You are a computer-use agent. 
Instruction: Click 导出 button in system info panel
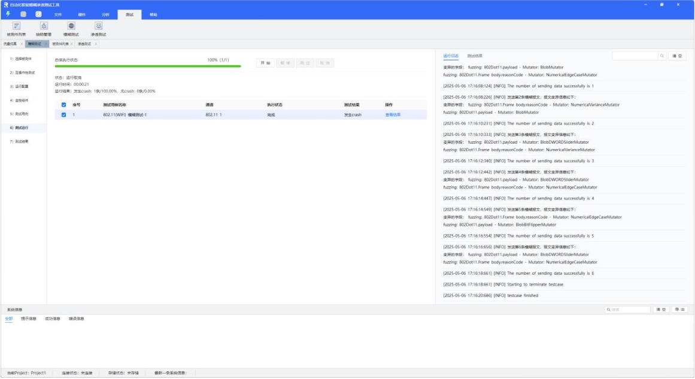point(680,310)
